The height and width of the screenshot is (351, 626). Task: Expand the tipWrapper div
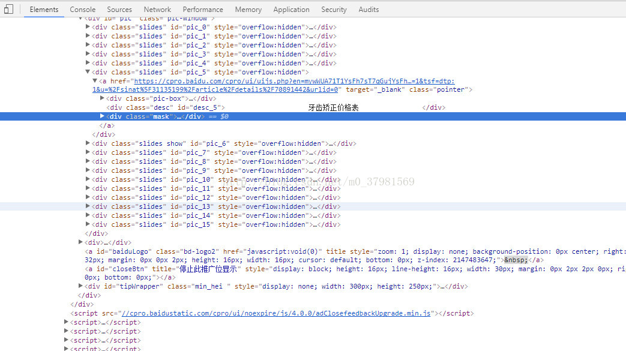click(x=80, y=286)
